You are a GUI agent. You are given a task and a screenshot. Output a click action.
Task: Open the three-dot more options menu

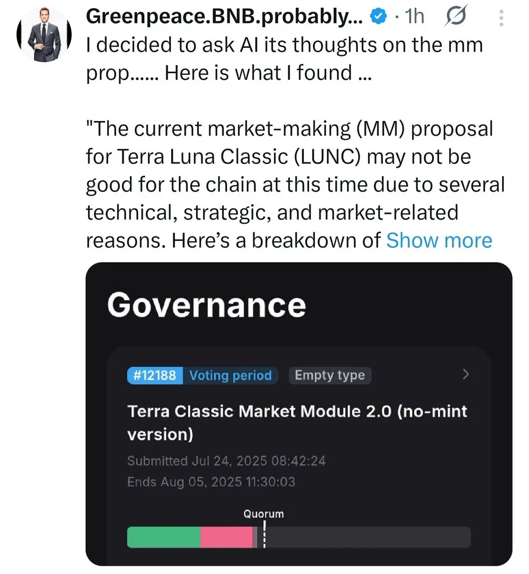tap(501, 18)
